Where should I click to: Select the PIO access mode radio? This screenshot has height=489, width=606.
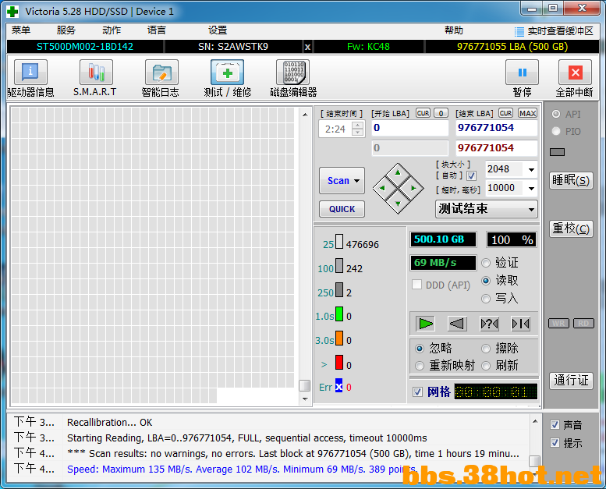click(556, 132)
